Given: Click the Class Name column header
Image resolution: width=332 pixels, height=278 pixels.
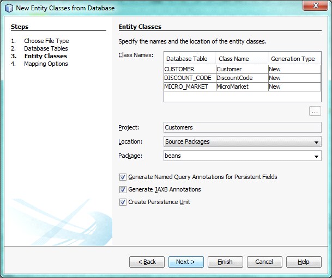Looking at the screenshot, I should click(242, 59).
